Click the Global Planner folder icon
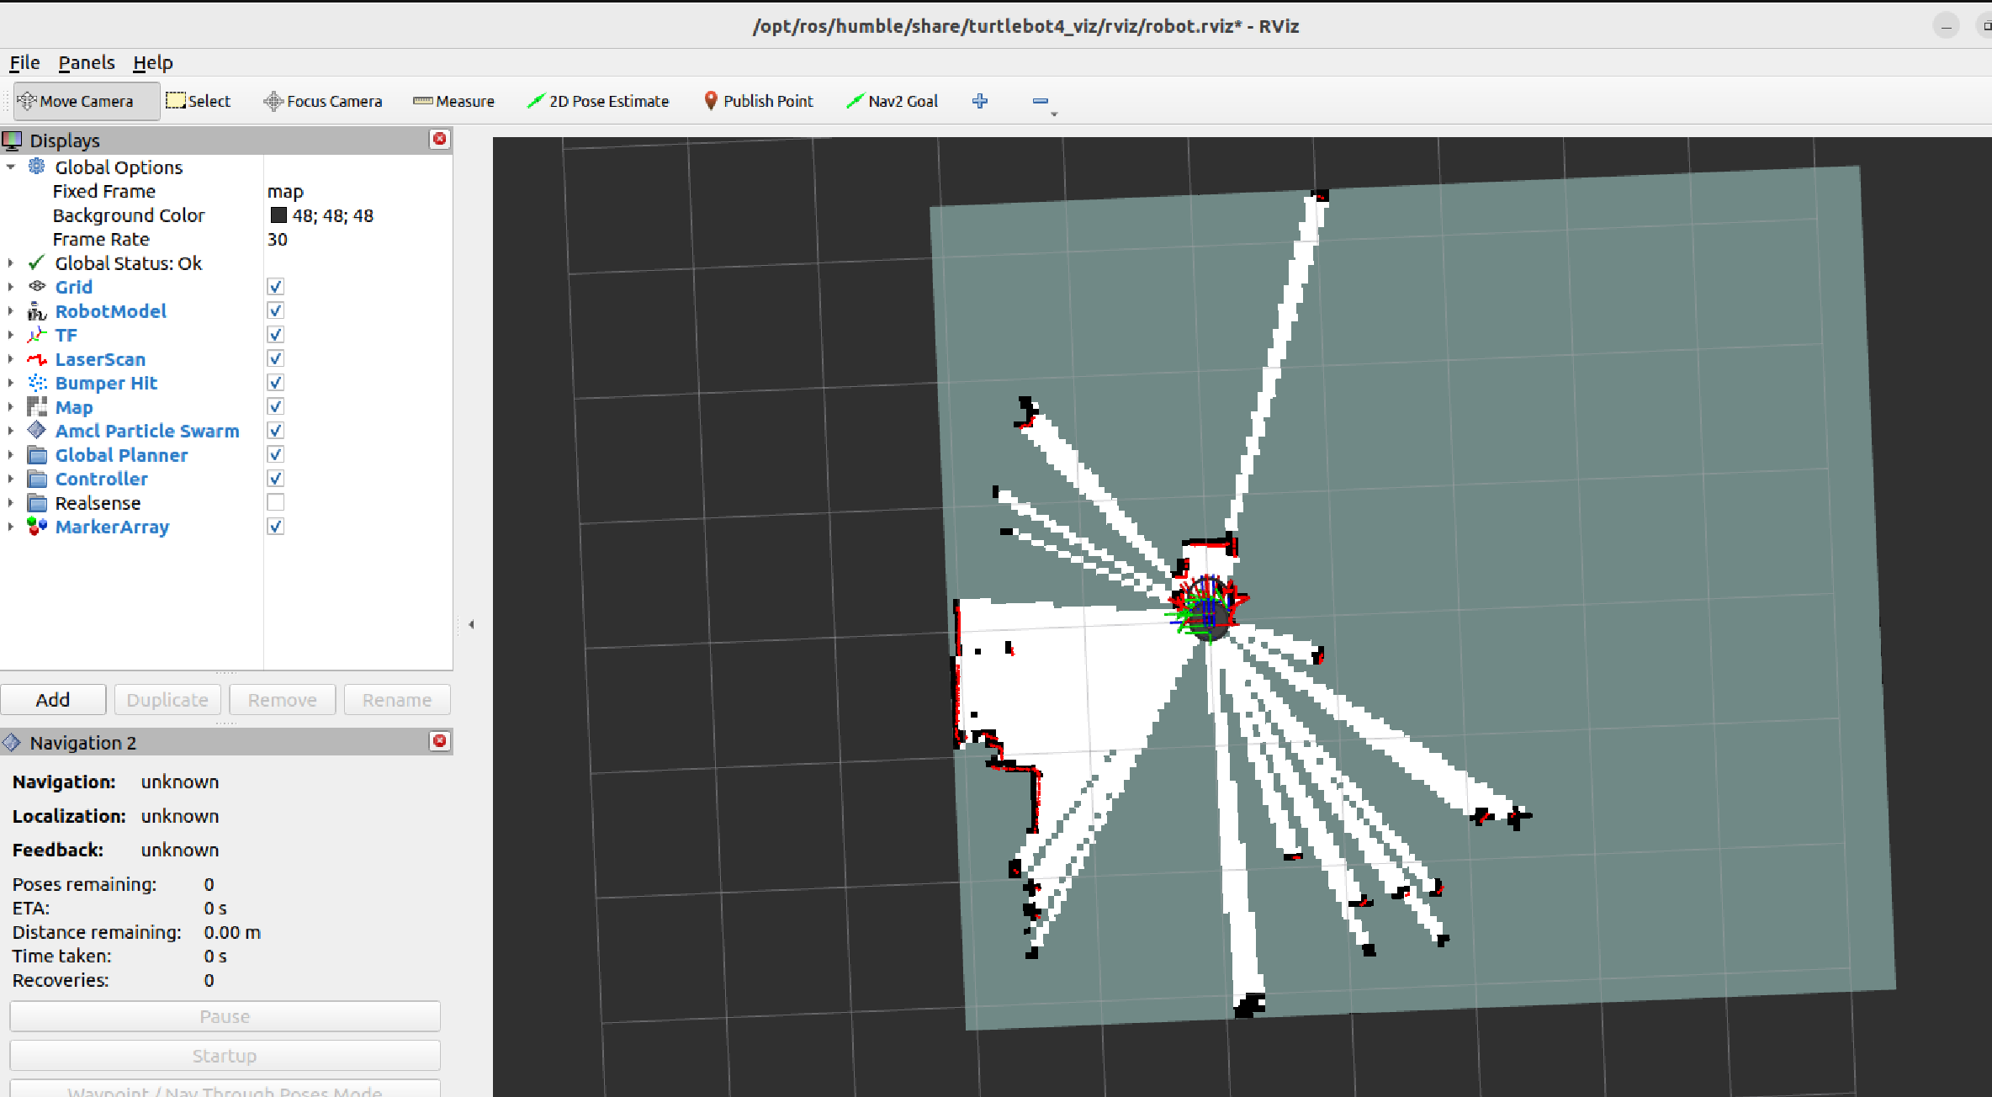 point(37,455)
